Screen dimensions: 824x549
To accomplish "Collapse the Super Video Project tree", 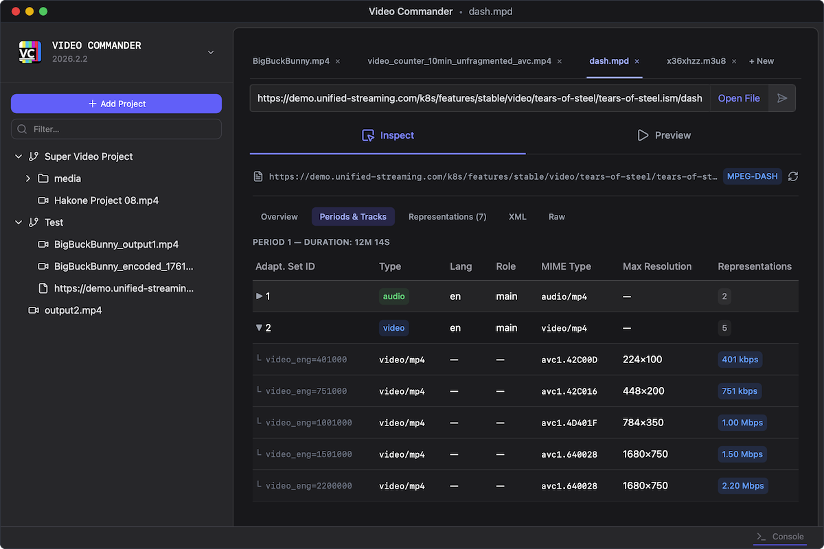I will tap(18, 156).
